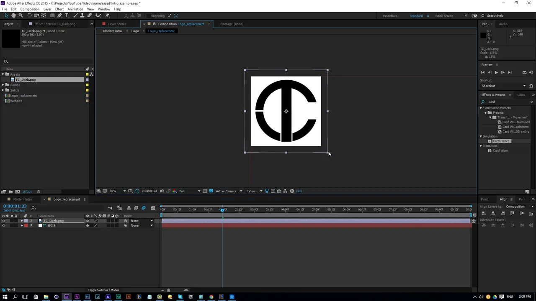
Task: Open magnification 50% dropdown
Action: (117, 191)
